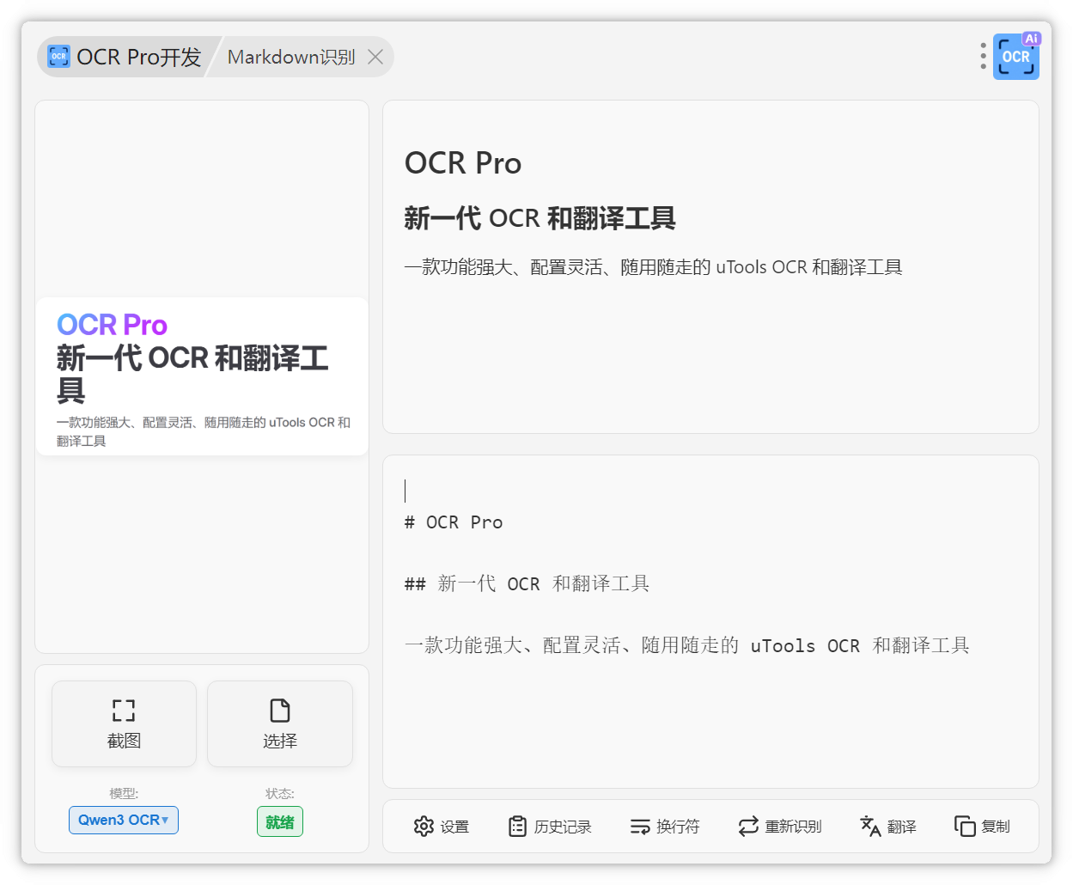1073x885 pixels.
Task: Close the Markdown识别 tab
Action: 375,57
